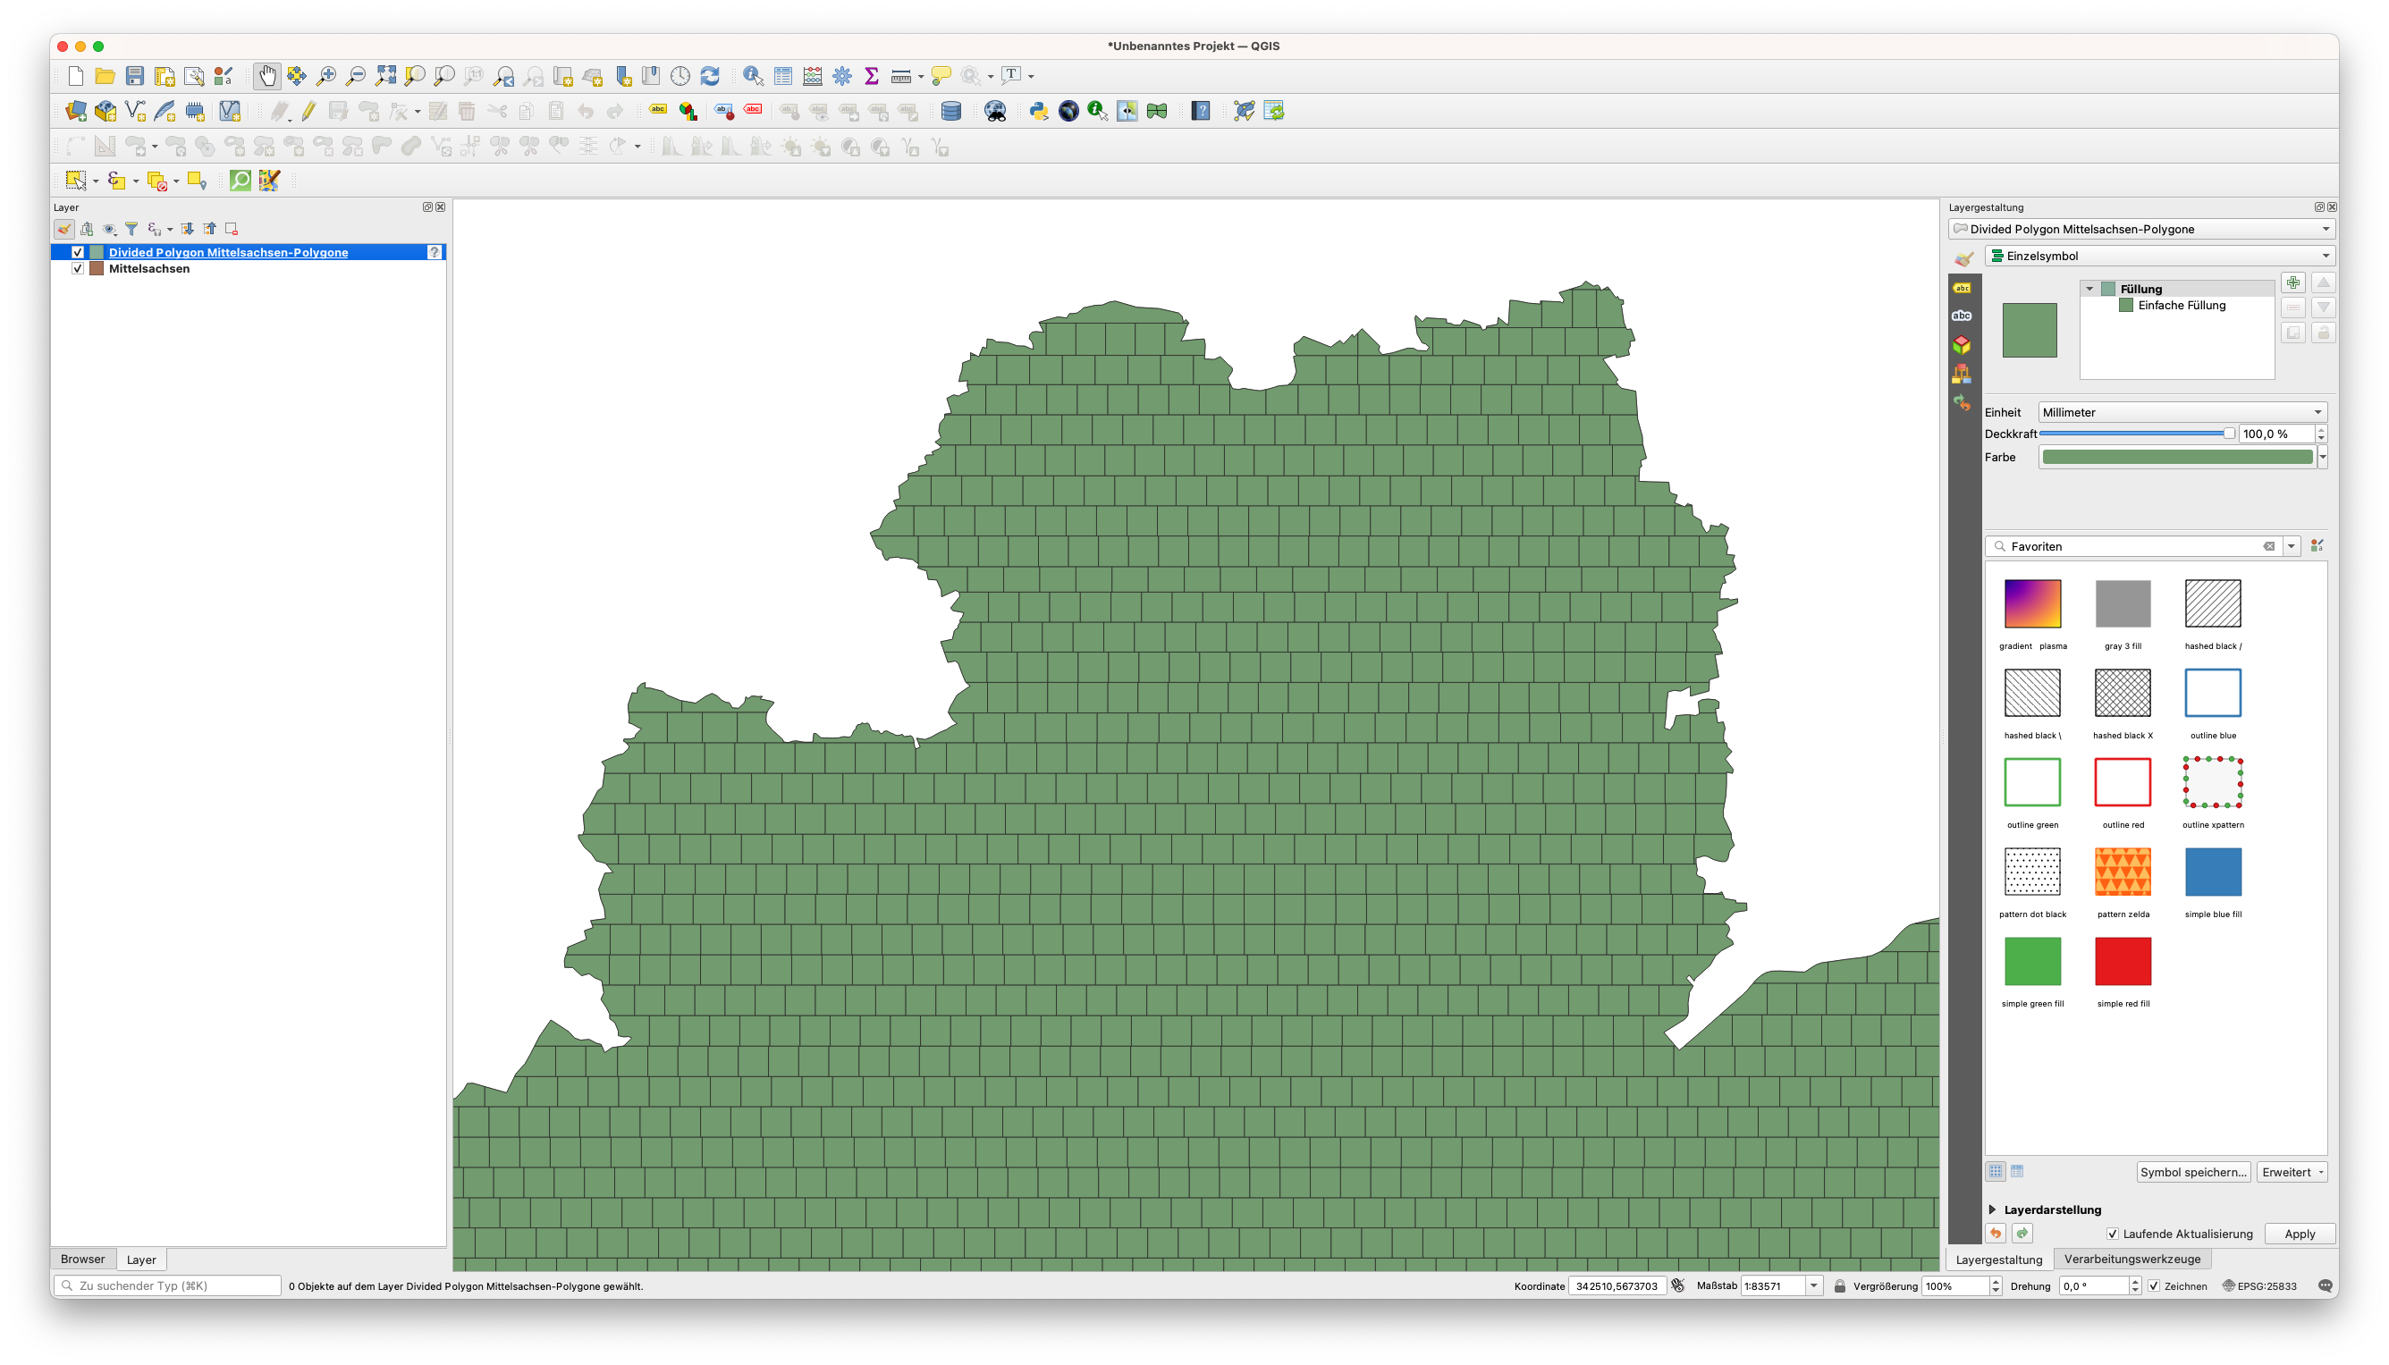
Task: Toggle the Laufende Aktualisierung checkbox
Action: coord(2113,1234)
